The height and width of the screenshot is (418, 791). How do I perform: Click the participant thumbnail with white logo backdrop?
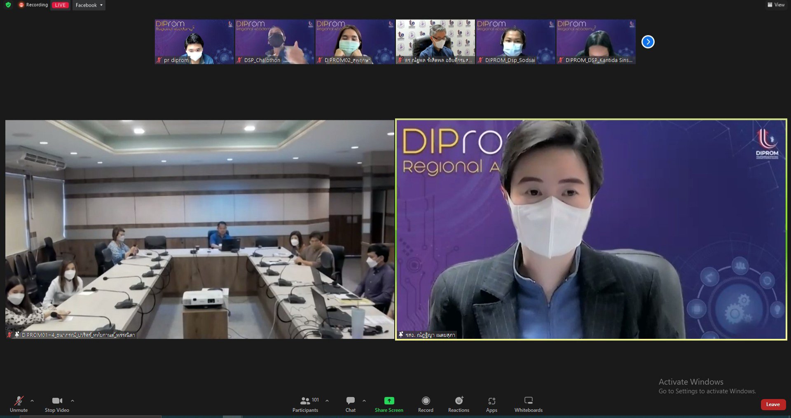click(x=435, y=42)
